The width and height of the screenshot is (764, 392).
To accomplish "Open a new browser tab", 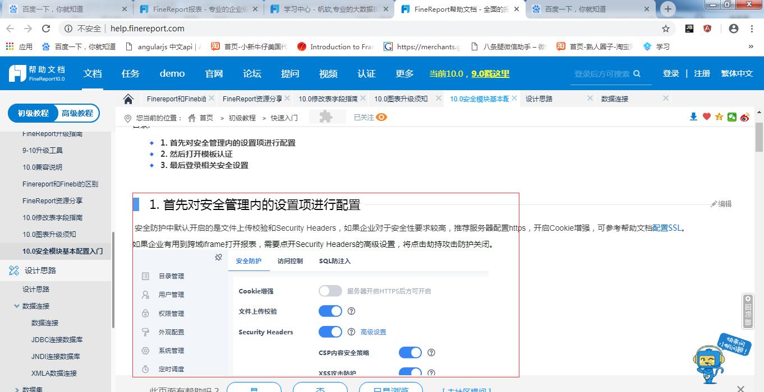I will [x=668, y=9].
